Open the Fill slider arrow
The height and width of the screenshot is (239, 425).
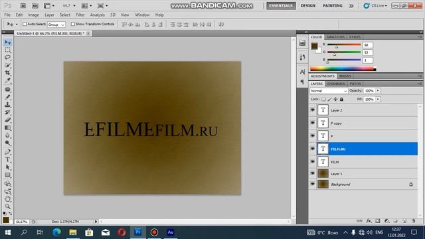click(x=378, y=100)
